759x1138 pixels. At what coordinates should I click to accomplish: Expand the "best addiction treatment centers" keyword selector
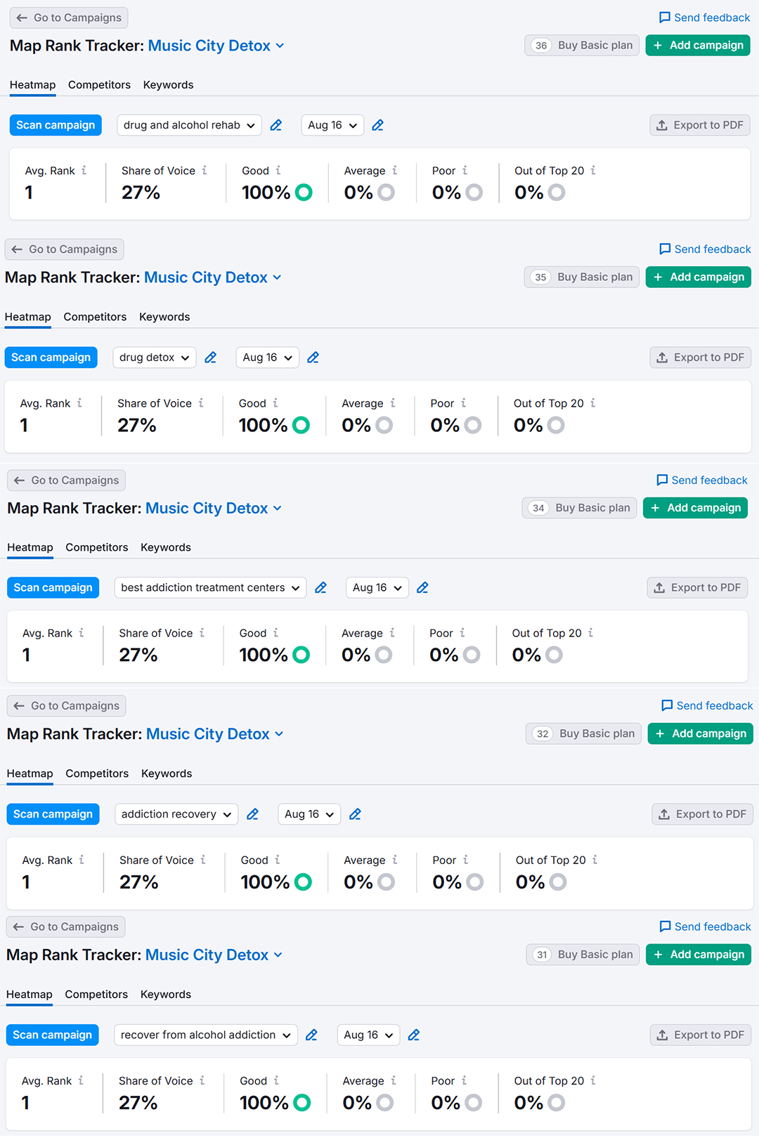pyautogui.click(x=210, y=588)
